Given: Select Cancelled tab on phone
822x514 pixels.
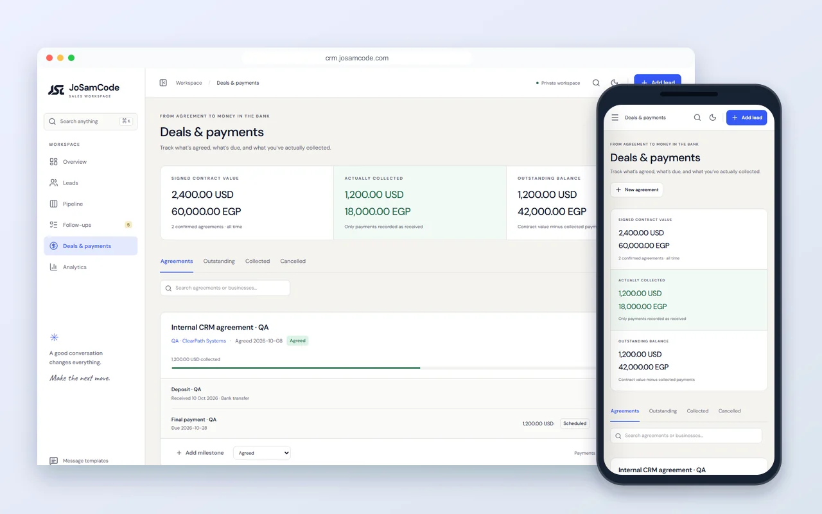Looking at the screenshot, I should (x=730, y=411).
